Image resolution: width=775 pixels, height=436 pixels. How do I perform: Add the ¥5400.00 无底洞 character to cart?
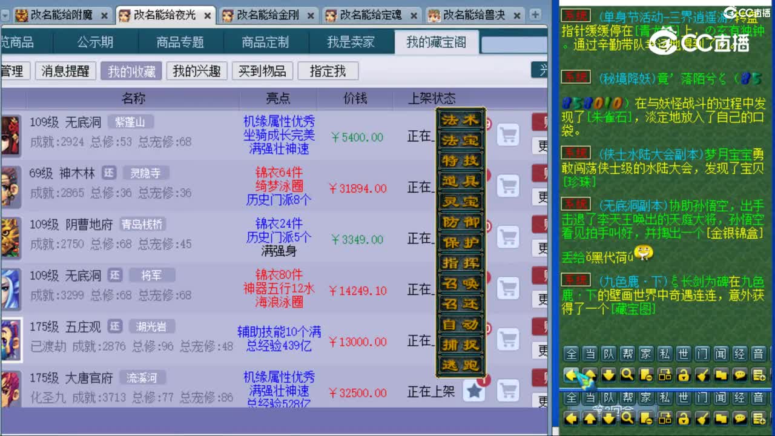click(508, 134)
